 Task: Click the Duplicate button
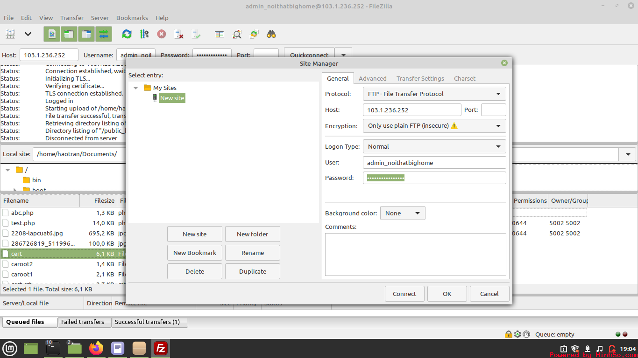point(253,271)
